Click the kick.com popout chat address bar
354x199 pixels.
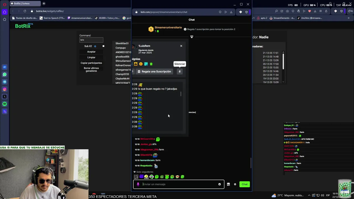(164, 12)
